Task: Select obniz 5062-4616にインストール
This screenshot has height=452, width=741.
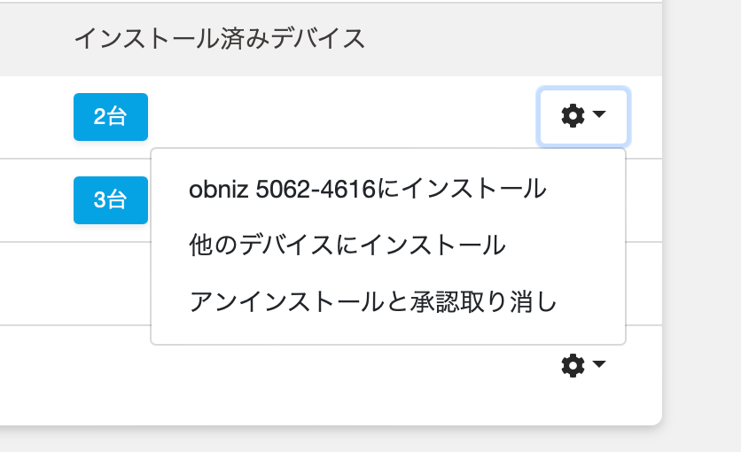Action: pos(367,189)
